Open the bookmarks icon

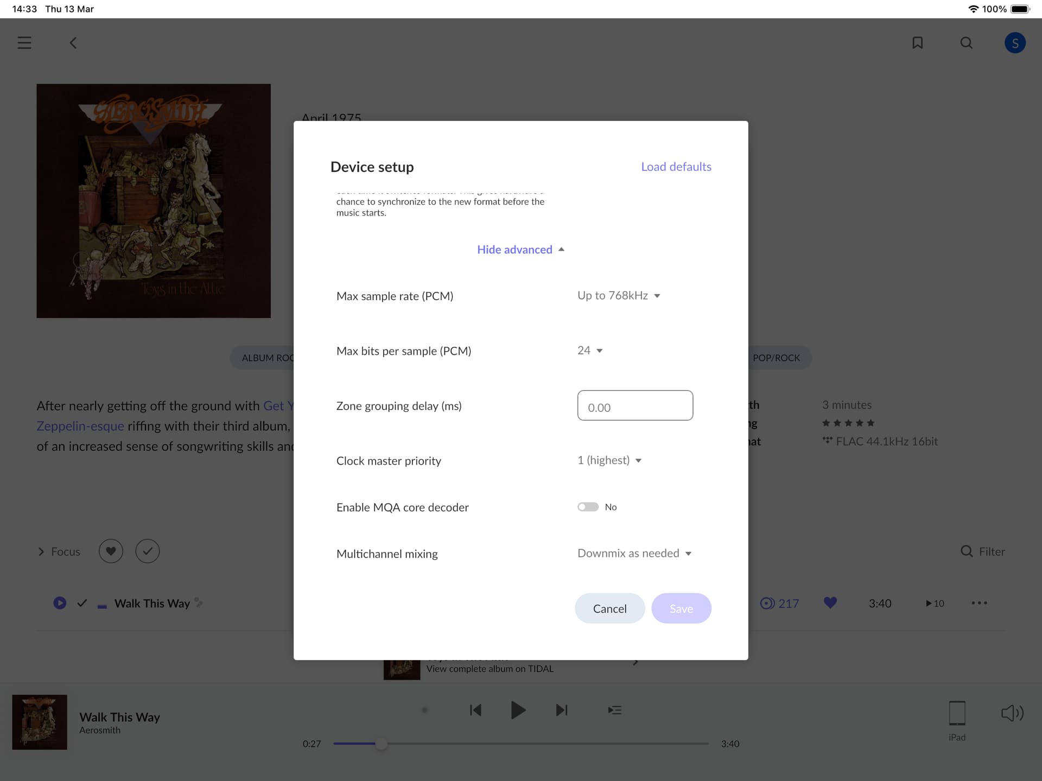click(917, 43)
